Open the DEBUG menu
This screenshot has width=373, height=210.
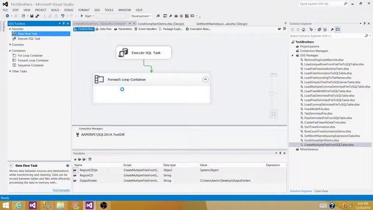pyautogui.click(x=69, y=10)
